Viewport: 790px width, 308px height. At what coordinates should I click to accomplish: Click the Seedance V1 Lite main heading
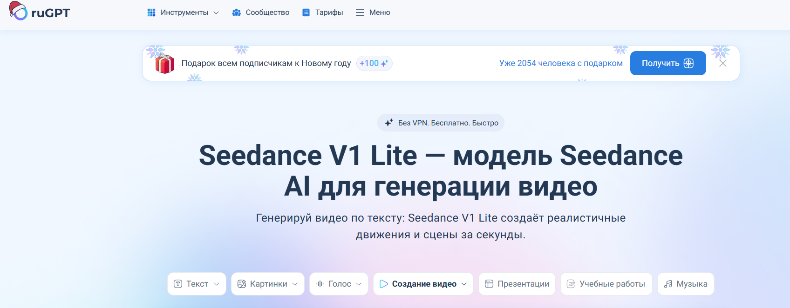coord(441,171)
